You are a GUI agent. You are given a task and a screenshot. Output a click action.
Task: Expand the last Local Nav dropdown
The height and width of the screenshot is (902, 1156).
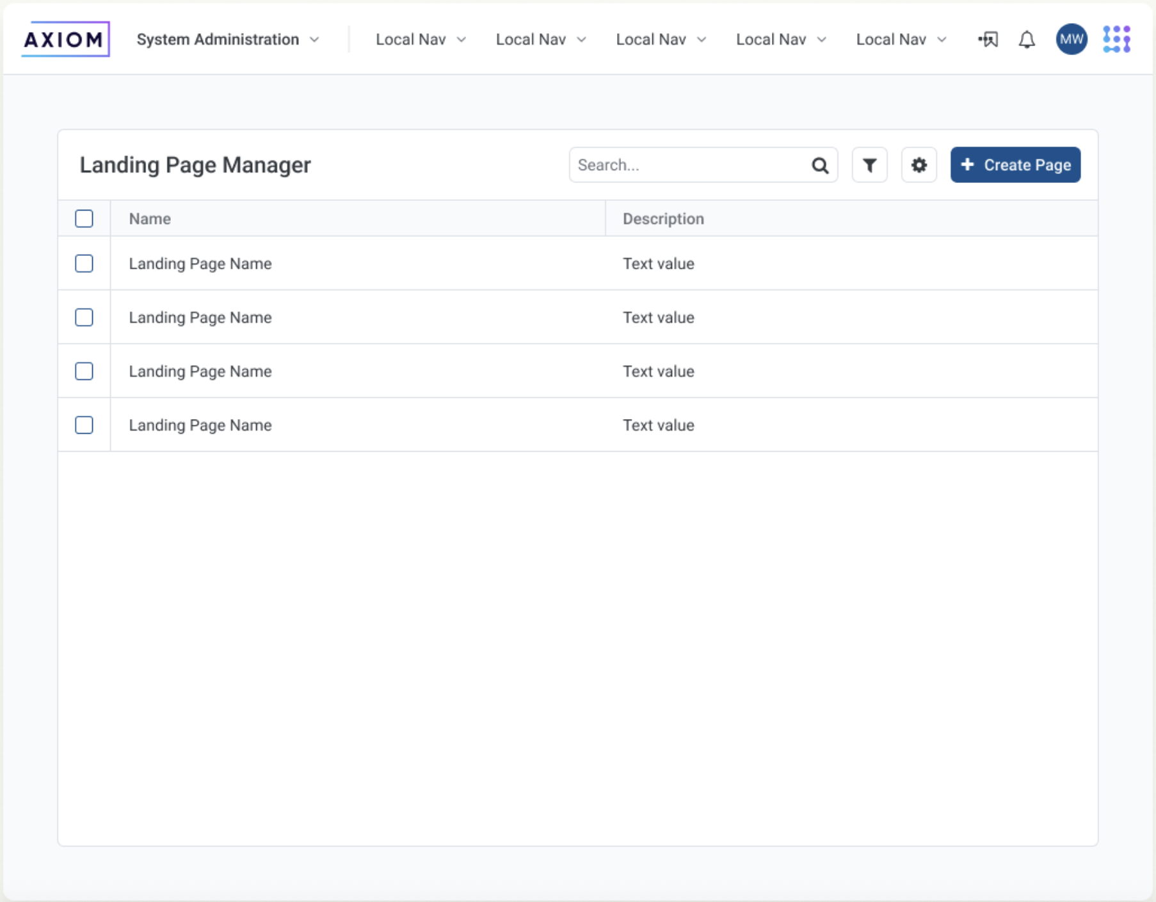click(942, 39)
